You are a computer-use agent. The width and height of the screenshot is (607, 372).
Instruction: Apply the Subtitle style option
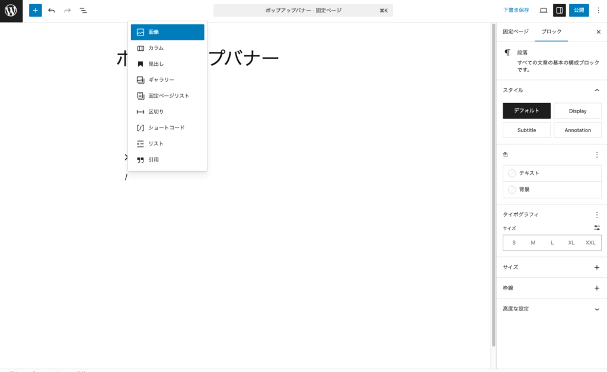point(526,130)
